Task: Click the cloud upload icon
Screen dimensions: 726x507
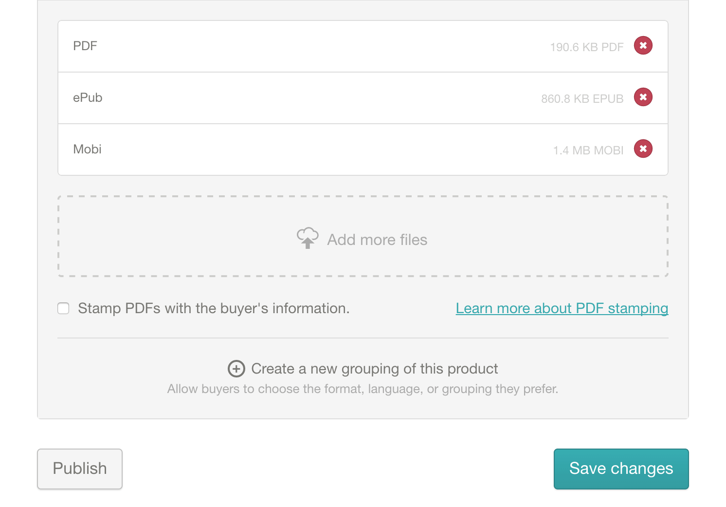Action: [x=308, y=238]
